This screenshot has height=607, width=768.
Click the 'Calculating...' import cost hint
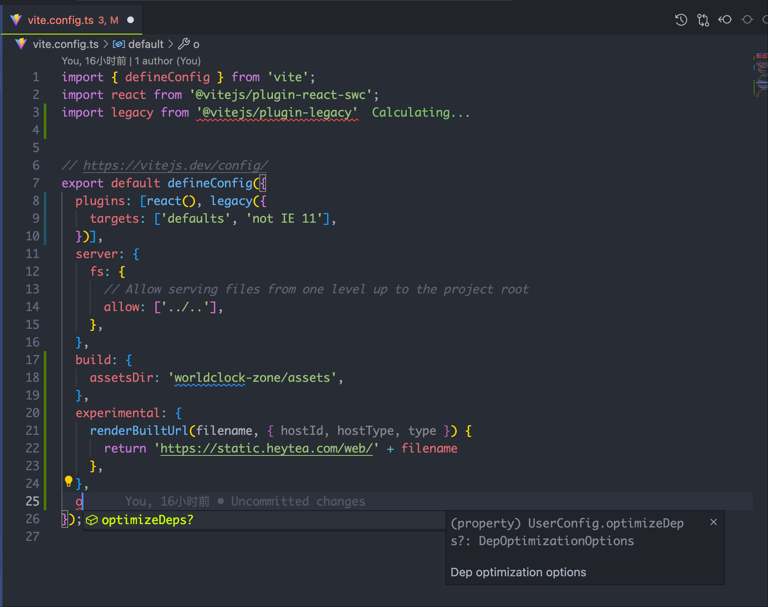tap(421, 112)
